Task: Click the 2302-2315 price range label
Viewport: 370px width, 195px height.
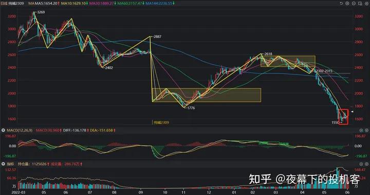Action: (x=324, y=71)
